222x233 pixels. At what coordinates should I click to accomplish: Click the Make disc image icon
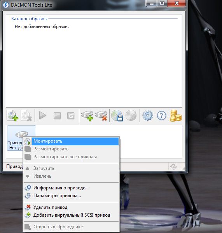click(x=117, y=115)
